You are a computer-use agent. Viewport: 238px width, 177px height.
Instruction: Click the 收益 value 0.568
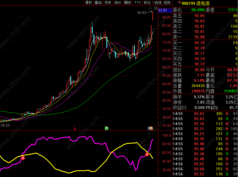coord(200,107)
